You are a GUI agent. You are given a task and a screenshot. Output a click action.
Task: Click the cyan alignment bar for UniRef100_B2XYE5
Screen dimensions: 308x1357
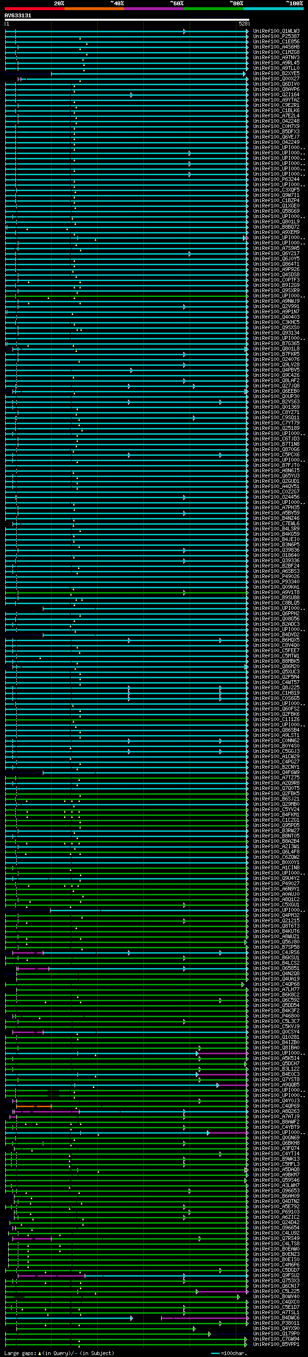[147, 74]
